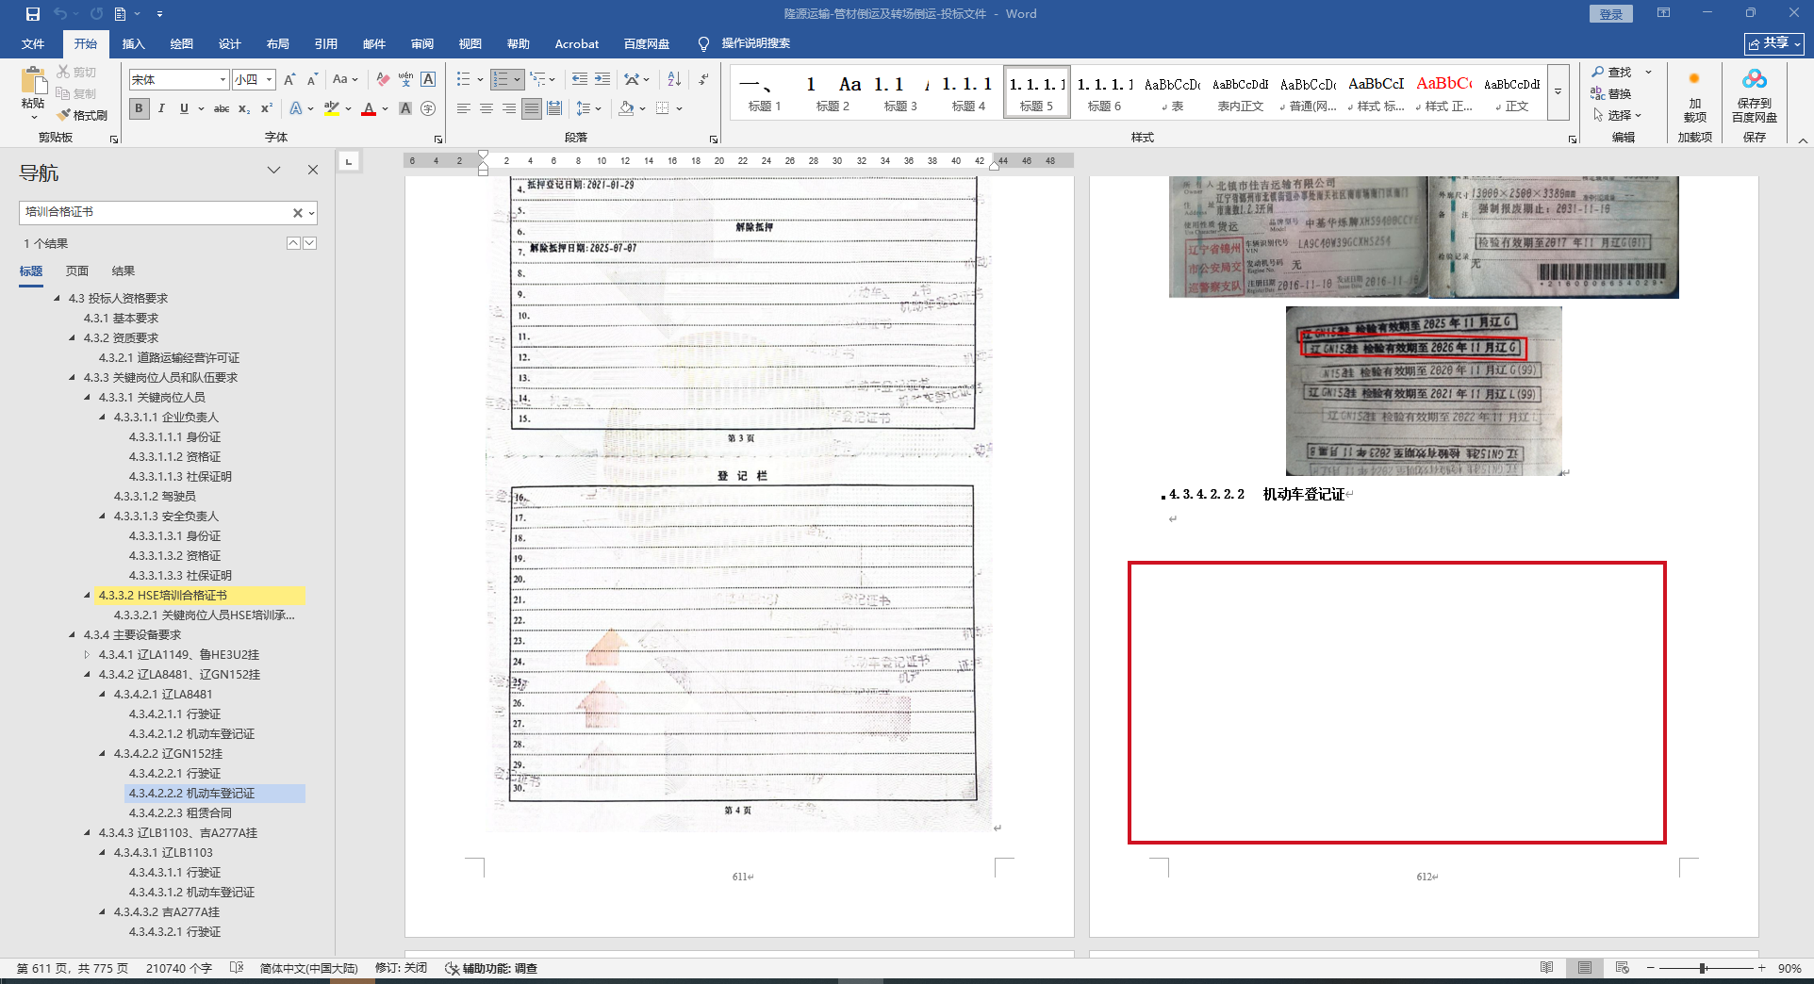Apply the red font color
Image resolution: width=1814 pixels, height=984 pixels.
(x=369, y=108)
